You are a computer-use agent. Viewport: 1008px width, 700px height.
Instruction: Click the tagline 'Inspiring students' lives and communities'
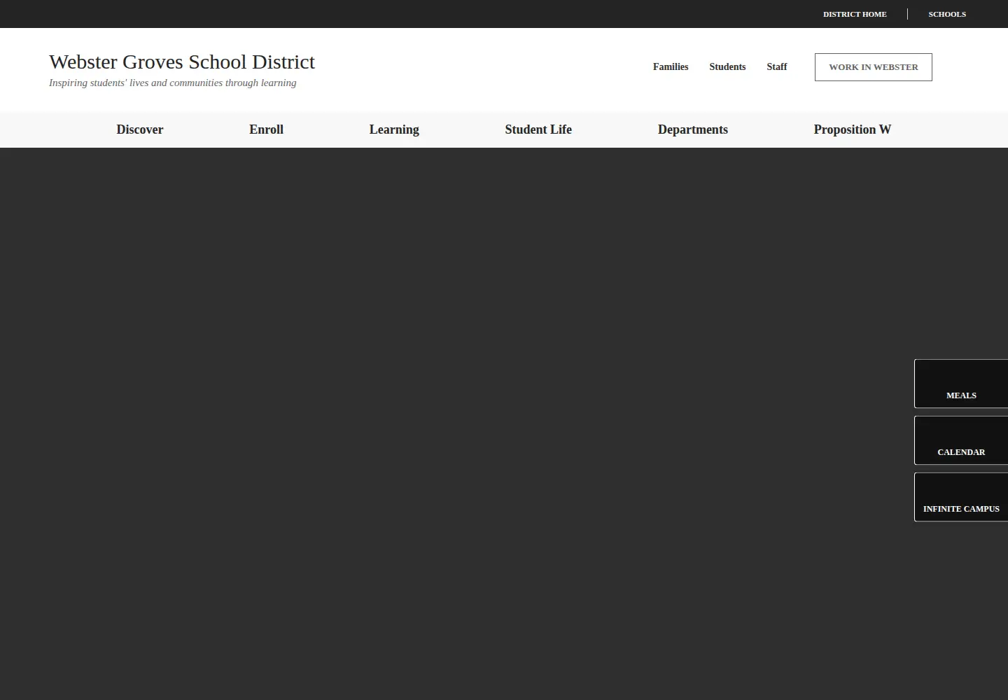pos(172,83)
